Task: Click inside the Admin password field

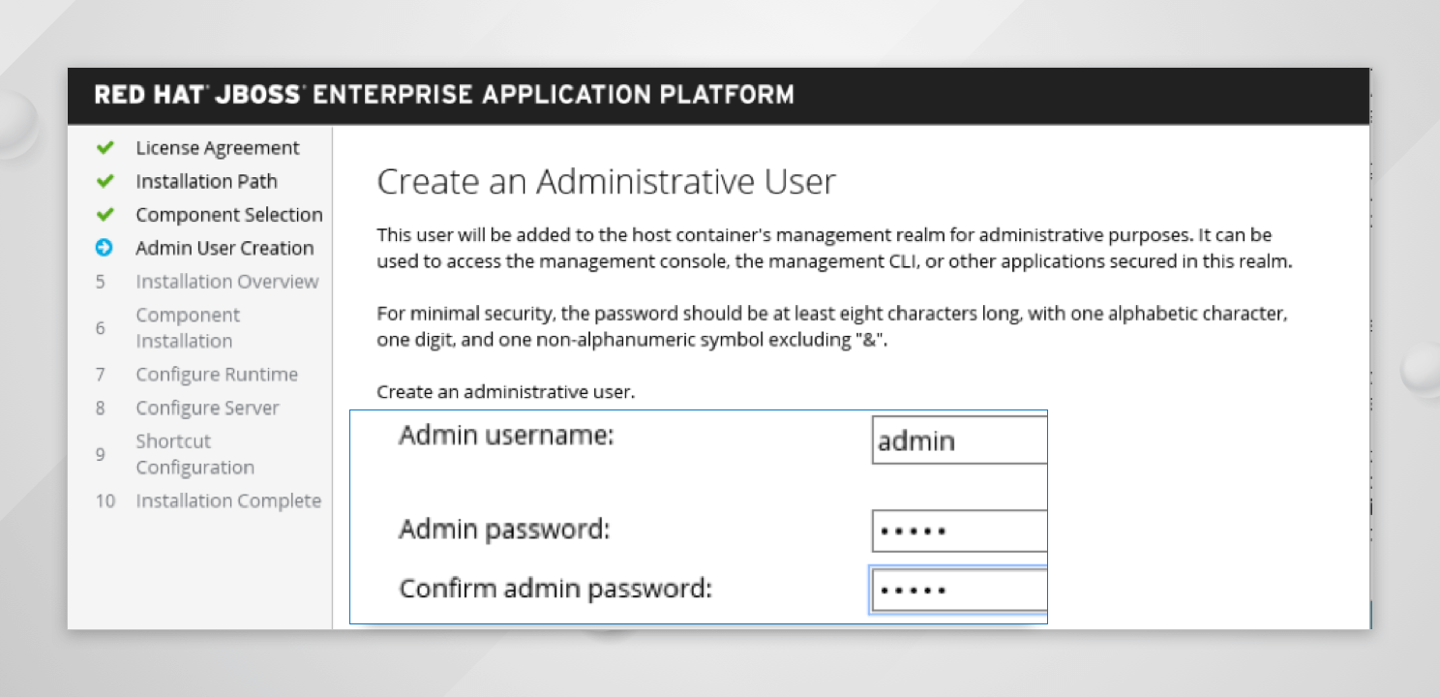Action: coord(958,530)
